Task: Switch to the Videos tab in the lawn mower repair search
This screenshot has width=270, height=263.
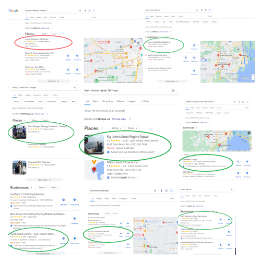Action: (120, 101)
